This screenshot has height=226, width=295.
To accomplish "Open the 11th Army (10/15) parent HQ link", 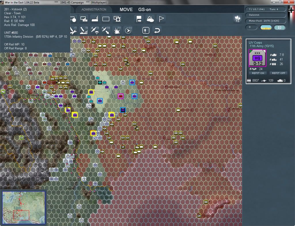I will point(262,46).
